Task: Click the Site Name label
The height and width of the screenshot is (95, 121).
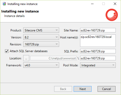Action: pos(71,30)
